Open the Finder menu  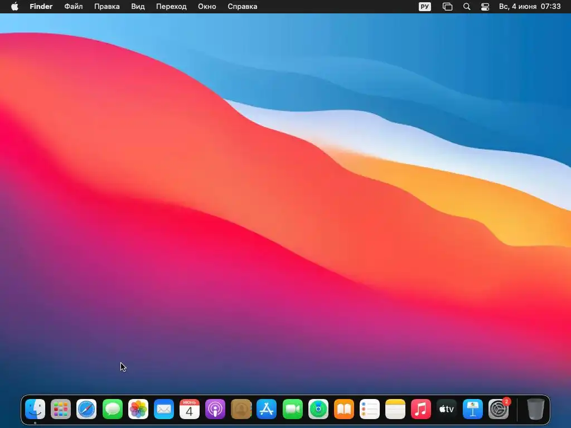41,7
